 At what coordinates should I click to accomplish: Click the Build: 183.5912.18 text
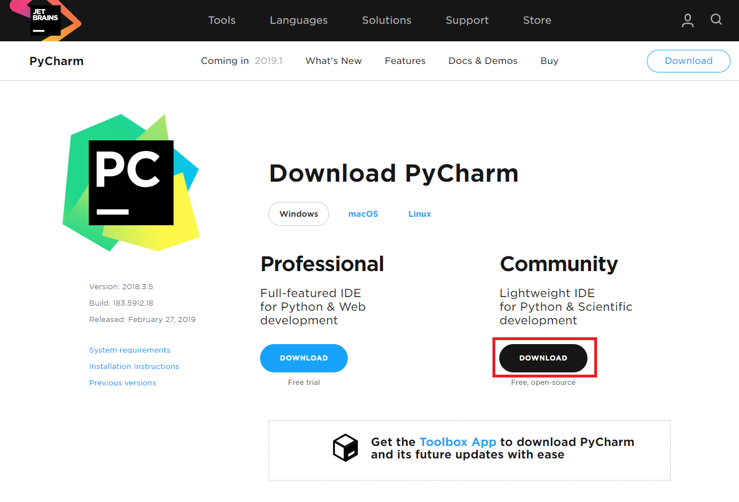pyautogui.click(x=121, y=303)
